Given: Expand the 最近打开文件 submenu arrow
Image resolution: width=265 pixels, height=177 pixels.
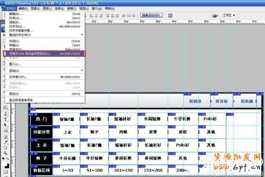Looking at the screenshot, I should (82, 35).
